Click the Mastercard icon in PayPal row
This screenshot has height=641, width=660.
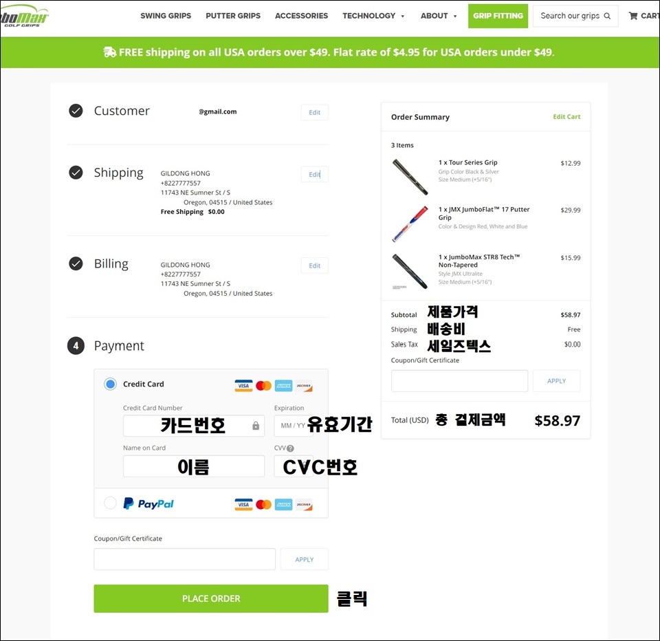tap(263, 505)
